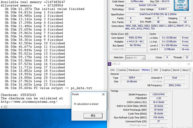Viewport: 193px width, 128px height.
Task: Switch to the Graphics tab
Action: coord(166,70)
